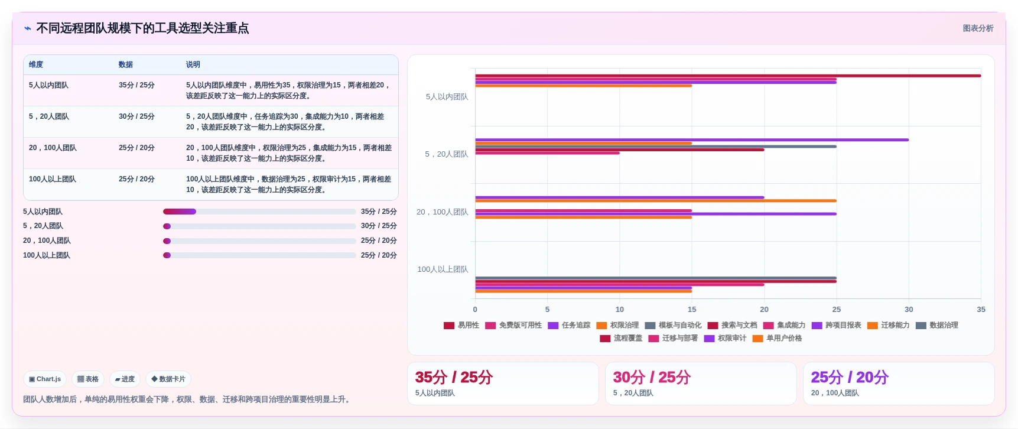Select the 表格 tag button
This screenshot has height=429, width=1018.
(88, 379)
